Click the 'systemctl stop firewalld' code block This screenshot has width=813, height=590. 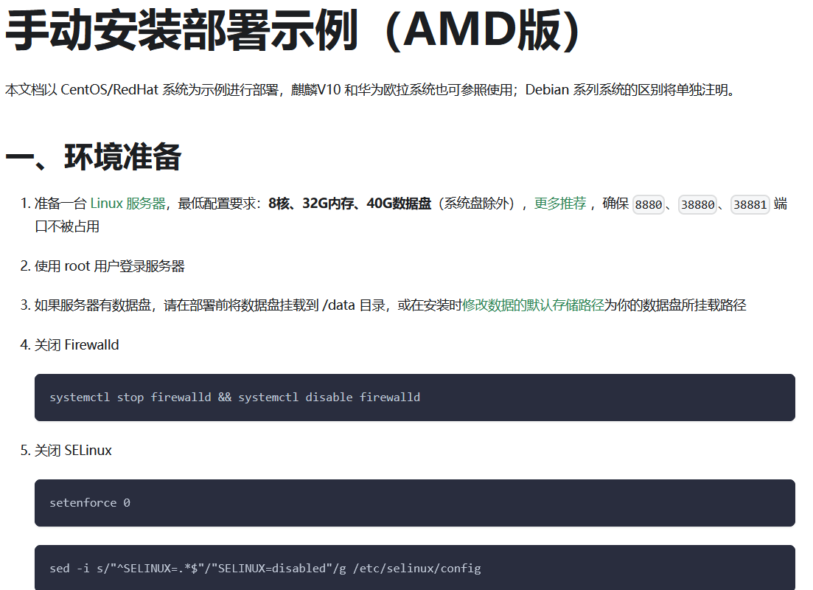(x=415, y=398)
